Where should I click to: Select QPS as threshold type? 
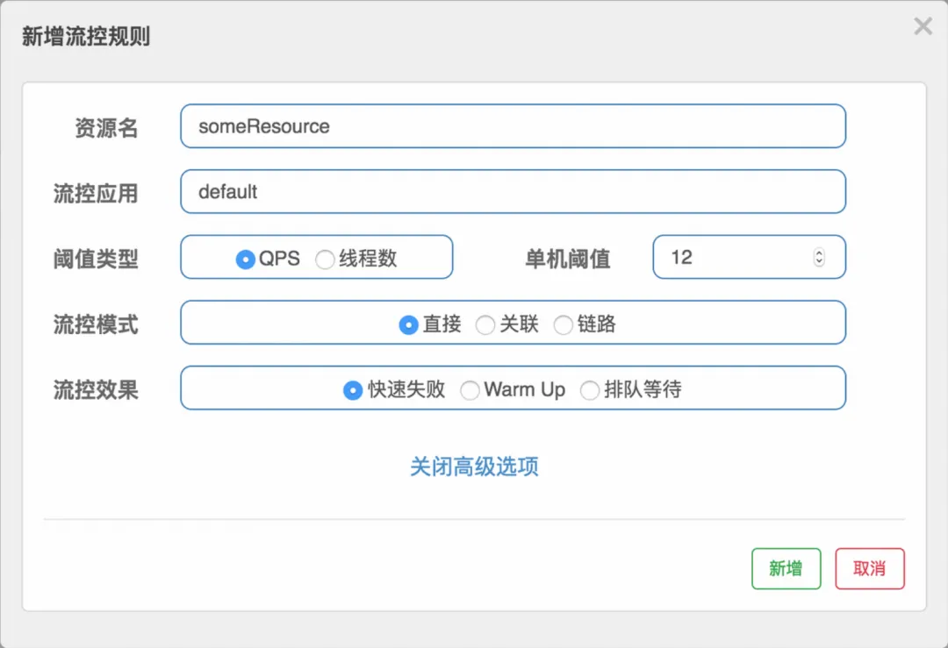click(246, 259)
